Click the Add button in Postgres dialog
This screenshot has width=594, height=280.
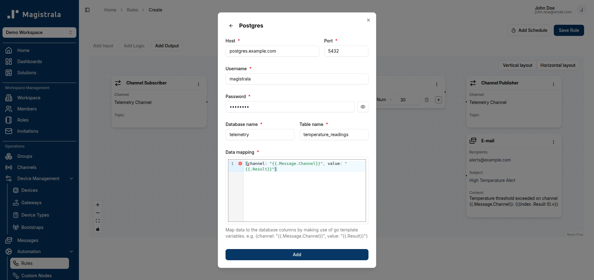297,255
